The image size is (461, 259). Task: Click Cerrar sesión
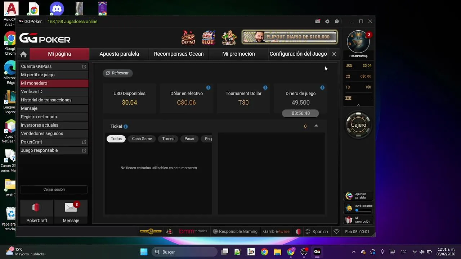click(54, 190)
